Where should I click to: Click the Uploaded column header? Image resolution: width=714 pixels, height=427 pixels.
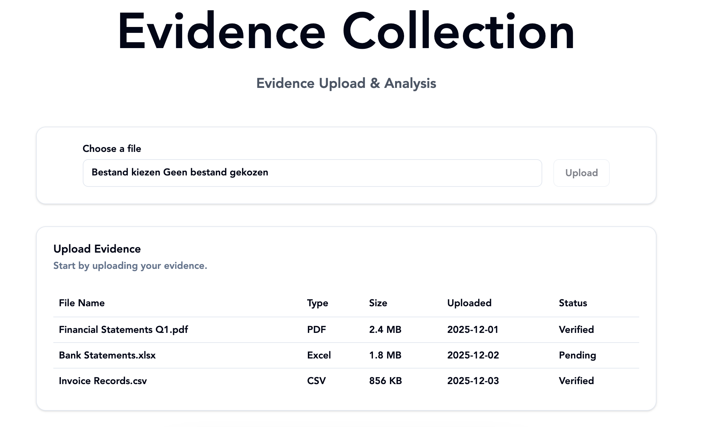pyautogui.click(x=469, y=303)
